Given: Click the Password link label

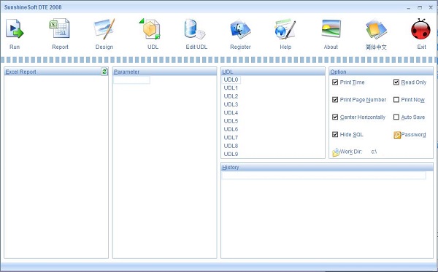Looking at the screenshot, I should pos(413,135).
